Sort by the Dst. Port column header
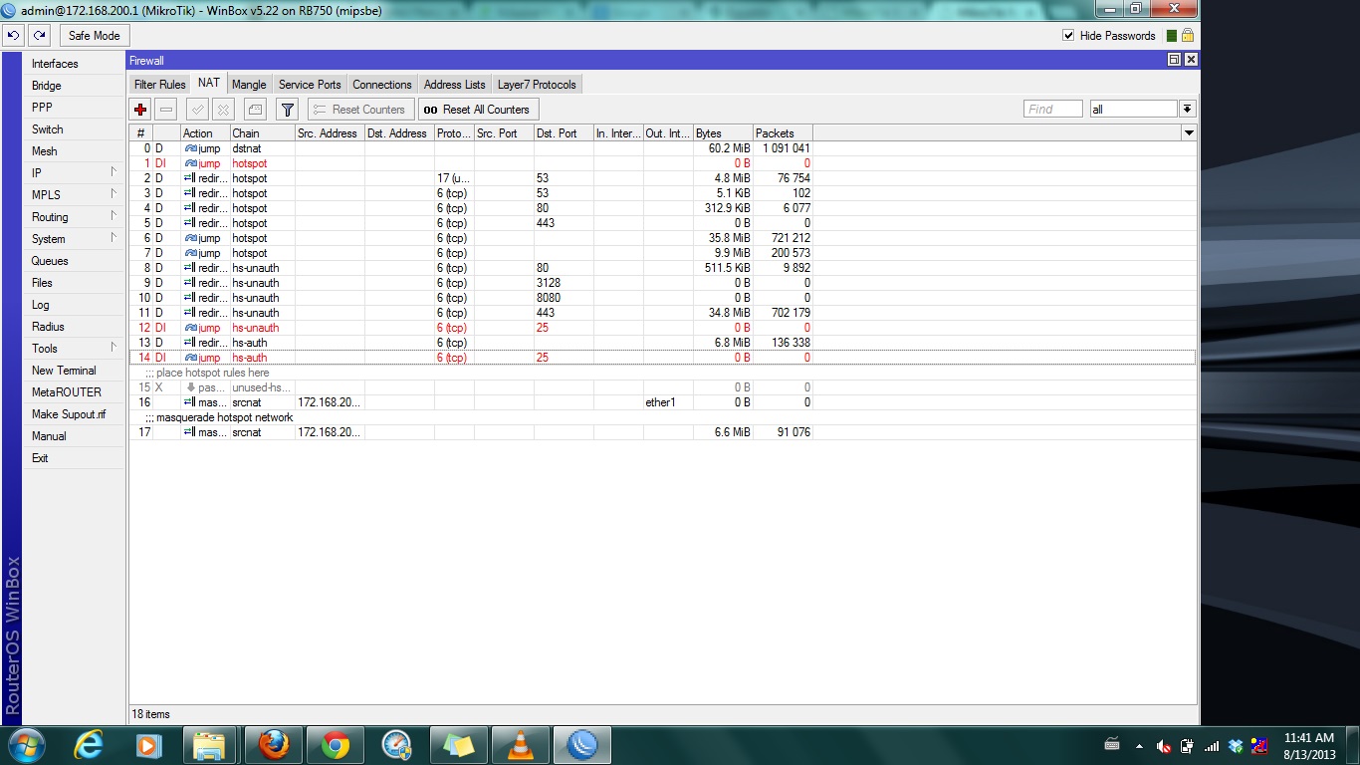This screenshot has width=1360, height=765. 564,133
